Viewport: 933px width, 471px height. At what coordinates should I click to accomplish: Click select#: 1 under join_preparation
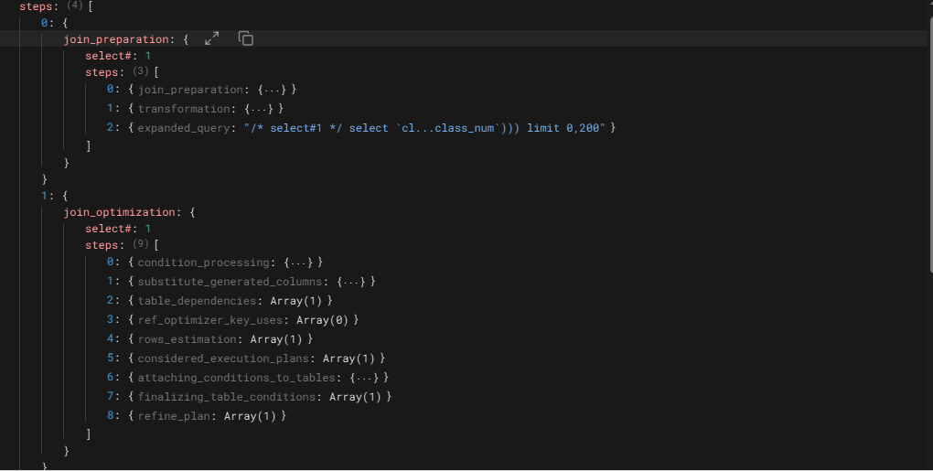pos(118,55)
